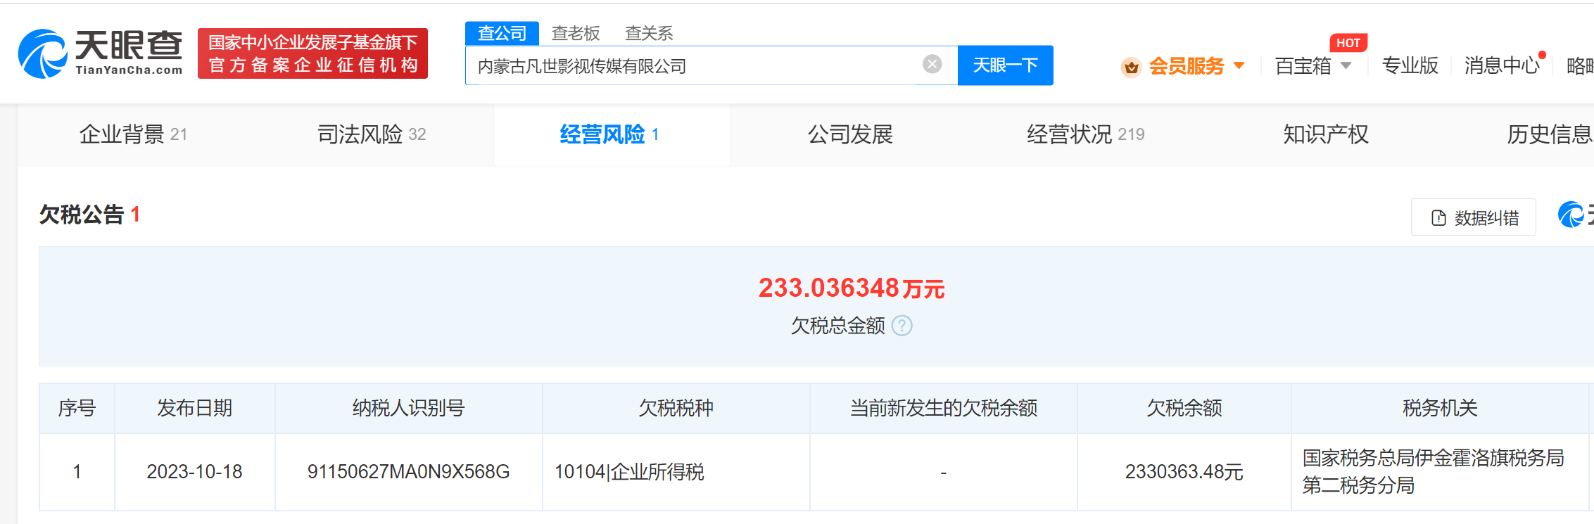The width and height of the screenshot is (1594, 524).
Task: Click the crown icon beside 会员服务
Action: pyautogui.click(x=1131, y=67)
